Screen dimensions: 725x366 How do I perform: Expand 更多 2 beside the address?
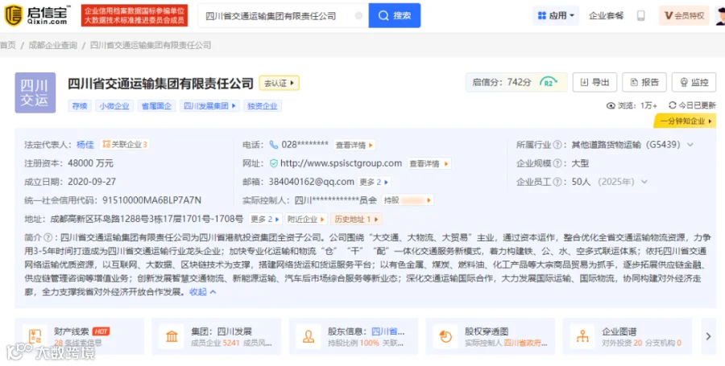point(265,219)
